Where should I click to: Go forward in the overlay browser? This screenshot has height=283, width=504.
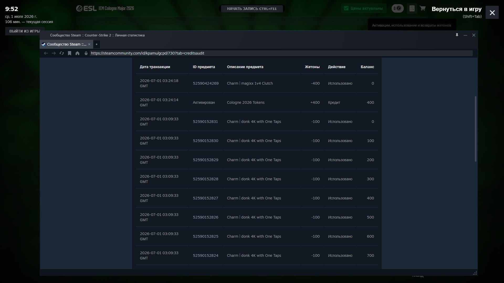54,53
